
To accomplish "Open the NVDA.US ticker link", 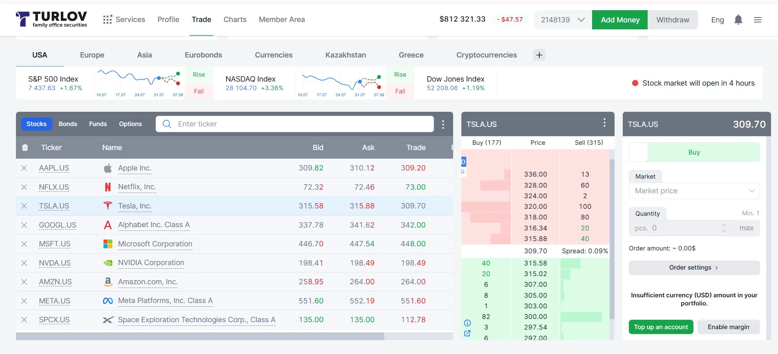I will [x=55, y=263].
